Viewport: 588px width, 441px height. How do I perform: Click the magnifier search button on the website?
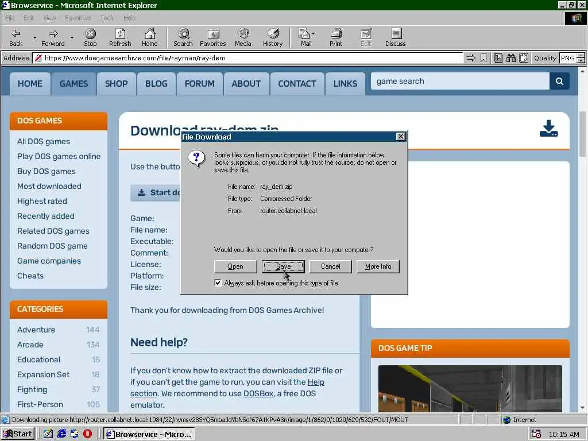[559, 82]
